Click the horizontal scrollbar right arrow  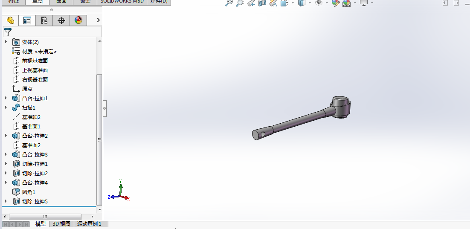tap(92, 217)
